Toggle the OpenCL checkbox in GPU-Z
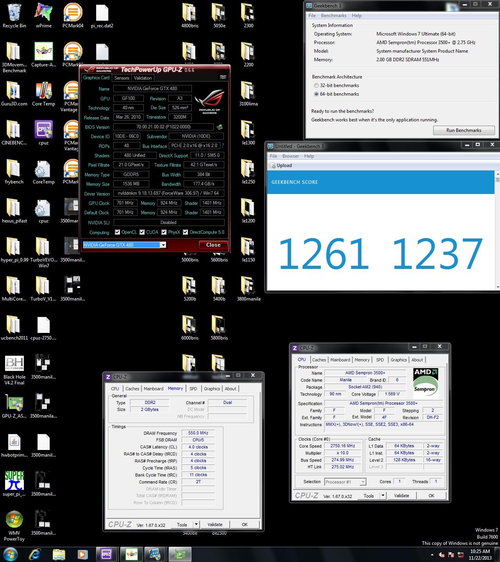Screen dimensions: 500x562 pos(117,232)
